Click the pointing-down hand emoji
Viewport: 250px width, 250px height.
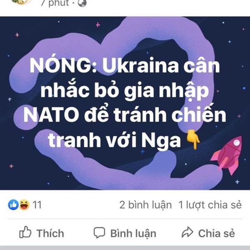click(193, 140)
